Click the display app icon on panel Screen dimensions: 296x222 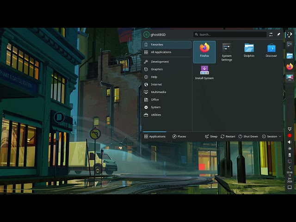click(x=290, y=77)
